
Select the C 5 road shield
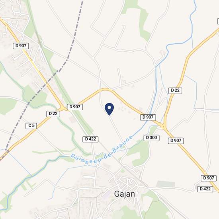pyautogui.click(x=31, y=126)
